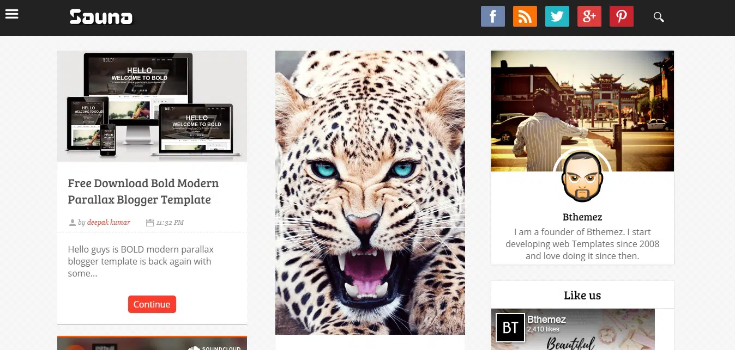The height and width of the screenshot is (350, 735).
Task: Open the RSS feed icon
Action: click(x=525, y=17)
